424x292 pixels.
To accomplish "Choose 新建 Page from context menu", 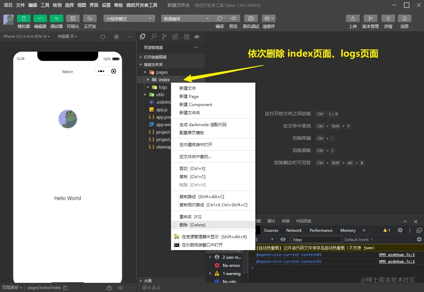I will pyautogui.click(x=213, y=96).
